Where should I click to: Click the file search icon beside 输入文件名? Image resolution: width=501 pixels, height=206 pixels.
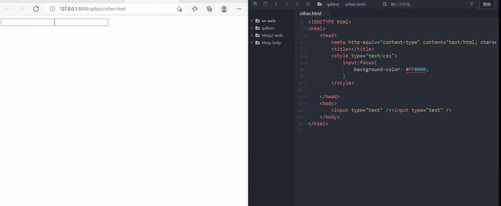(385, 4)
